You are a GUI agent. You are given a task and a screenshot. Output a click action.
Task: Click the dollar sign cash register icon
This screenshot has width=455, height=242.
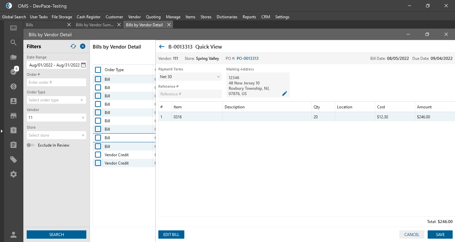13,86
